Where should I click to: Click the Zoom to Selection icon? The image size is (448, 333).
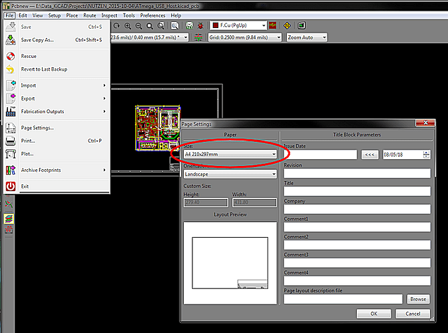(161, 26)
